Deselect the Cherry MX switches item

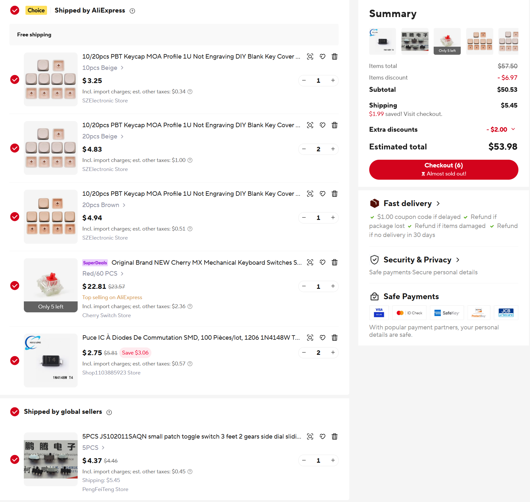(x=15, y=286)
